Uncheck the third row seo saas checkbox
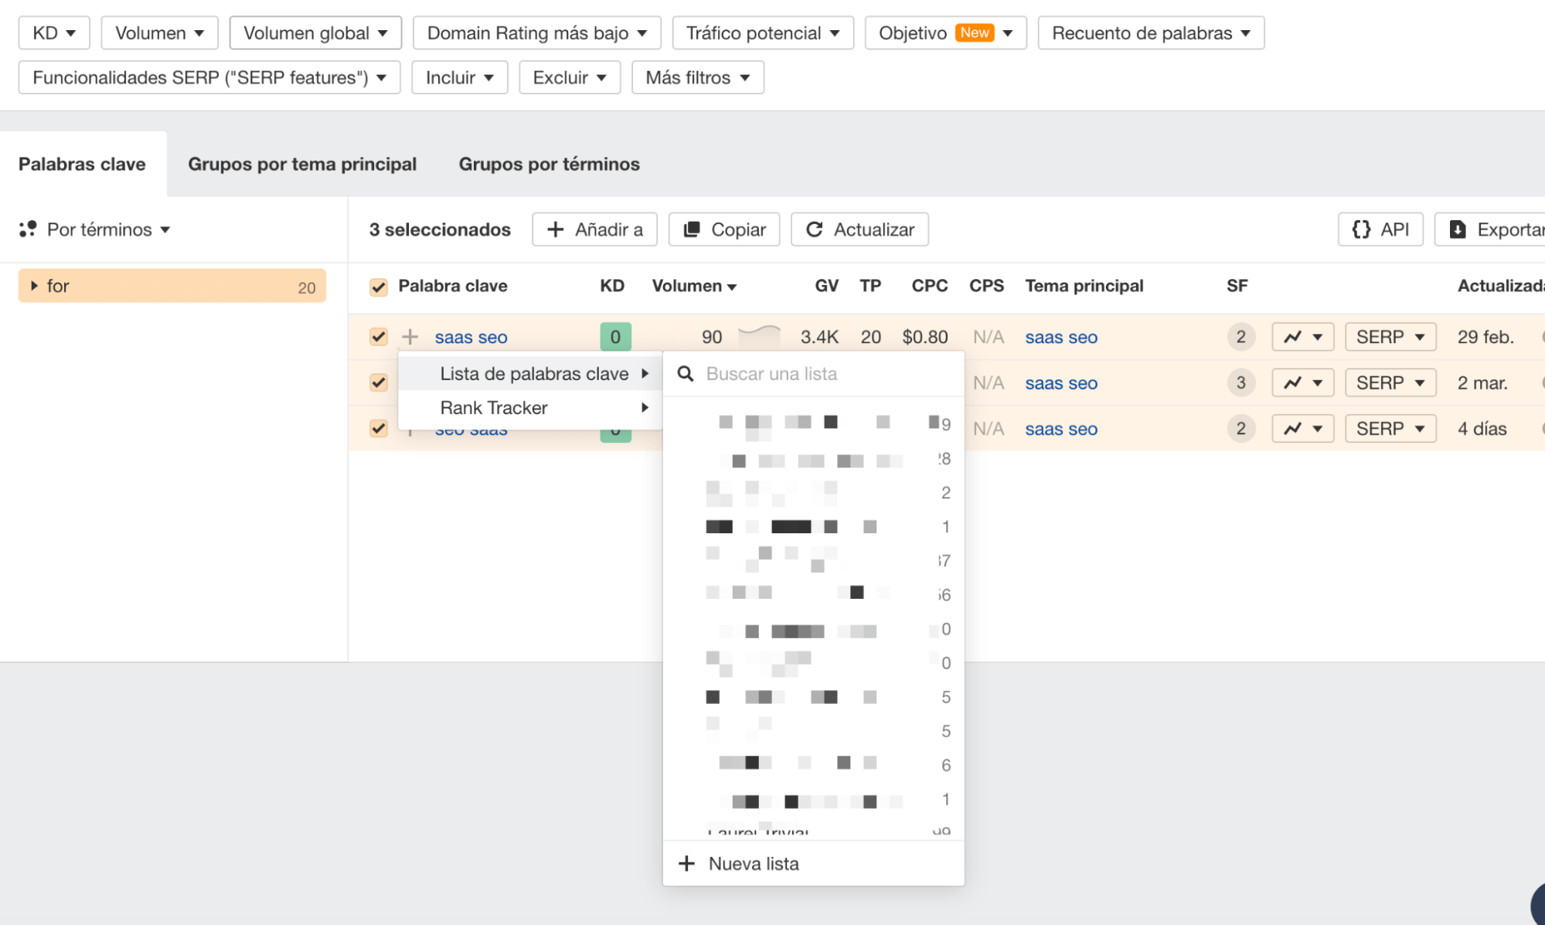1545x925 pixels. [x=378, y=428]
